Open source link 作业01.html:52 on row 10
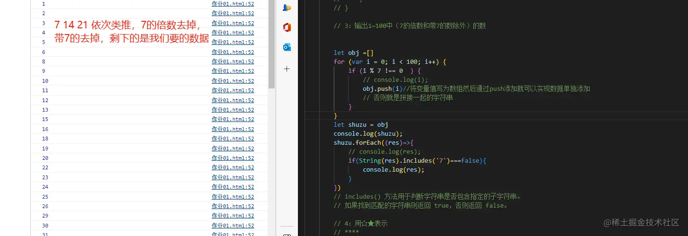 pyautogui.click(x=233, y=81)
